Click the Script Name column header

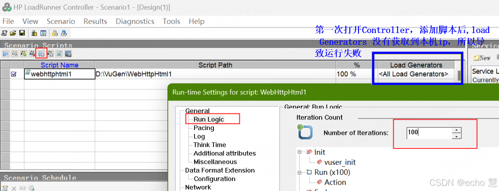(x=59, y=65)
